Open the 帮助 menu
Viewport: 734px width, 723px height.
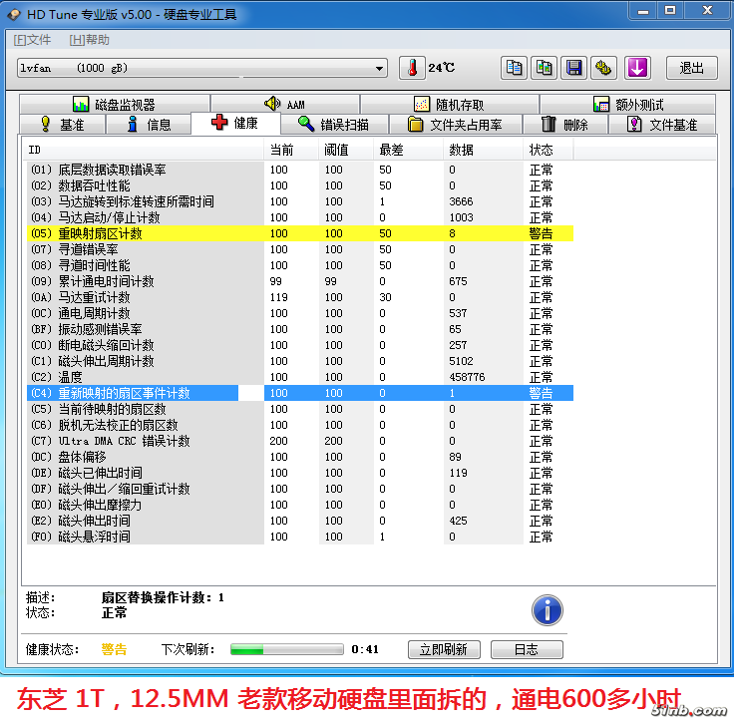90,40
